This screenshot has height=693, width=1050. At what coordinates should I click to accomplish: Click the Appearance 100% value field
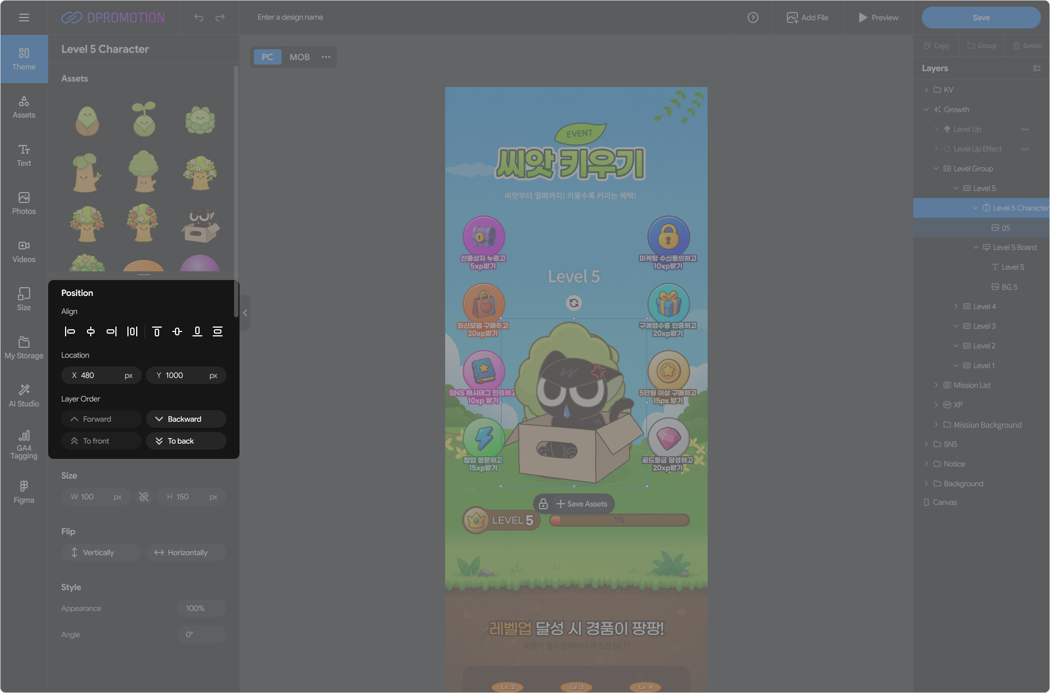(201, 608)
